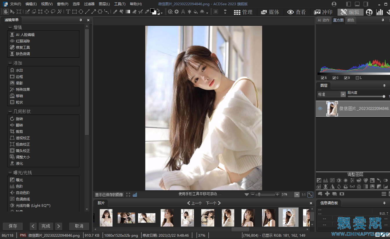Toggle fit-to-window zoom icon next to 1:1

tap(310, 195)
